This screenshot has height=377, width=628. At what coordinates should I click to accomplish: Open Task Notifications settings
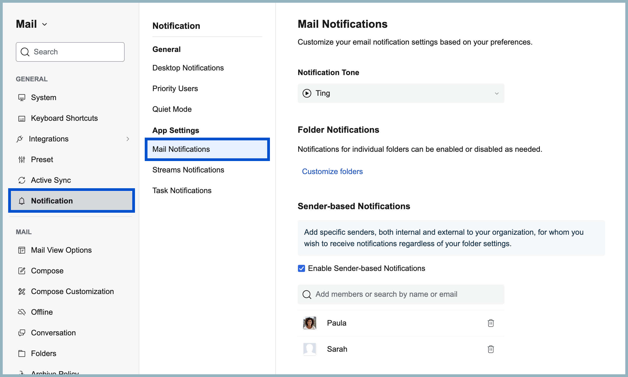click(x=182, y=190)
